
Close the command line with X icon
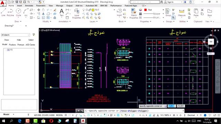79,111
